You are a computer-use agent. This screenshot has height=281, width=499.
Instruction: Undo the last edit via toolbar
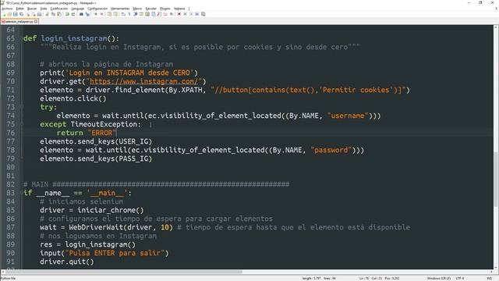[x=66, y=14]
